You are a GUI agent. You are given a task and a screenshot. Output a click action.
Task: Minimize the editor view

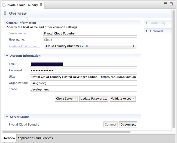point(166,3)
